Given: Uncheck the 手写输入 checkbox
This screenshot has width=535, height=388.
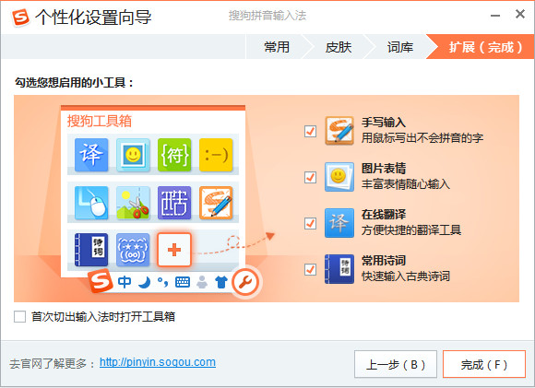Looking at the screenshot, I should (x=310, y=131).
